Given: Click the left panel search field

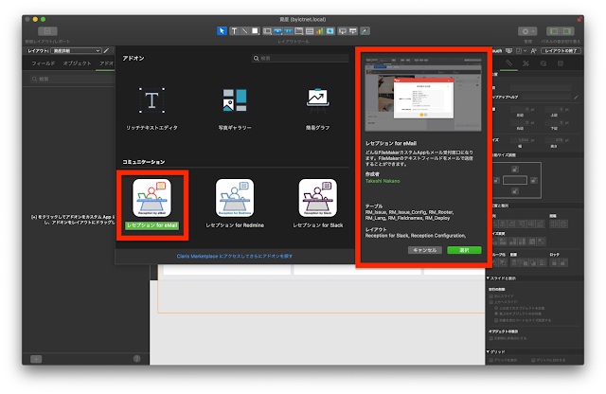Looking at the screenshot, I should [x=72, y=79].
